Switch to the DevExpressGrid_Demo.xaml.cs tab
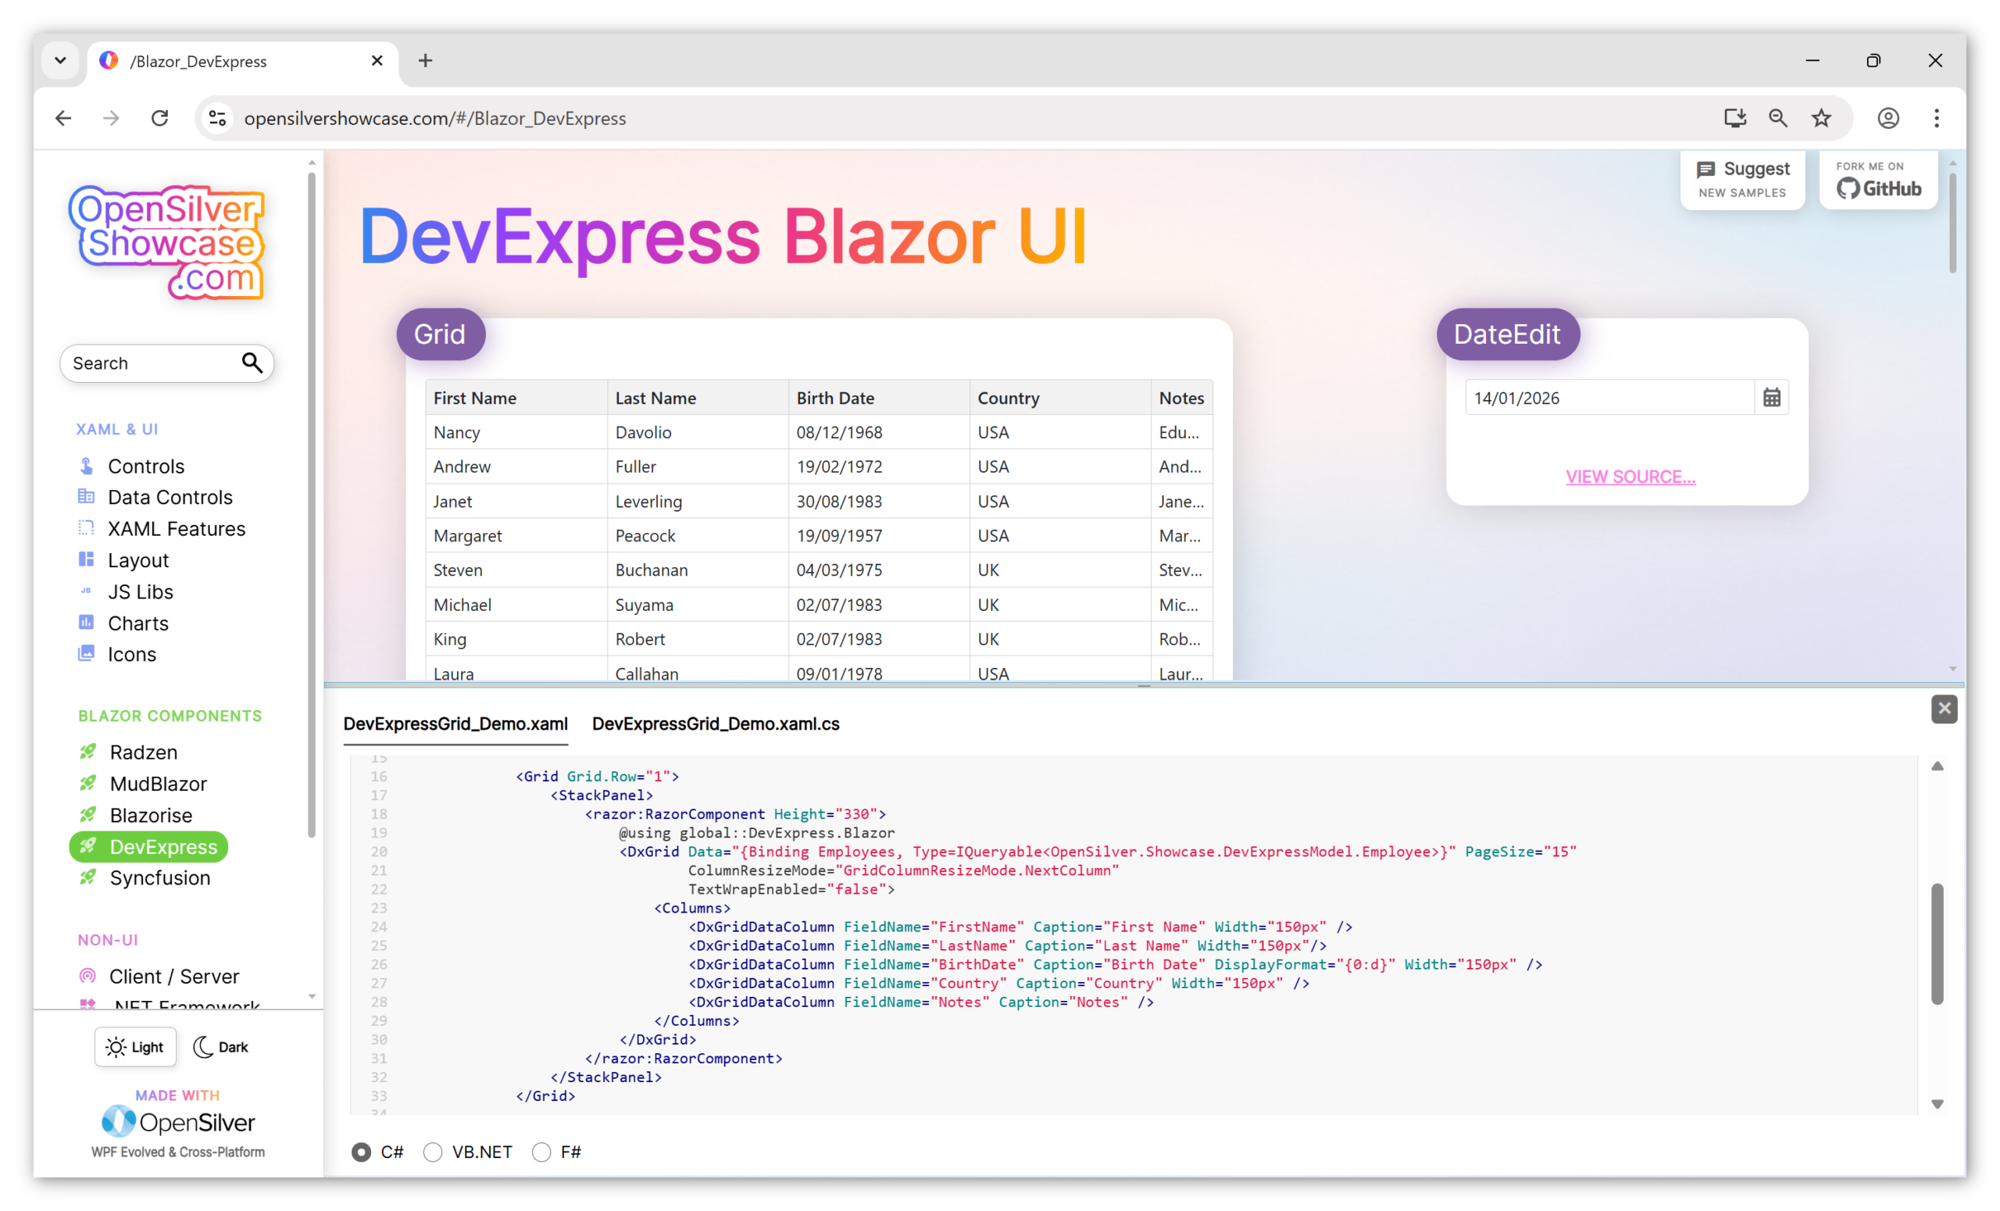This screenshot has width=2000, height=1211. tap(715, 724)
